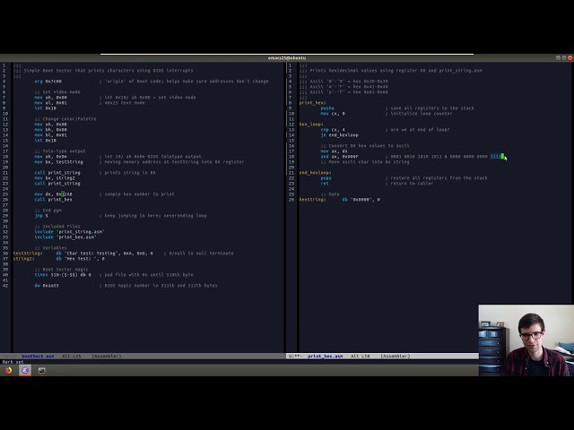574x430 pixels.
Task: Click the webcam overlay thumbnail
Action: [526, 340]
